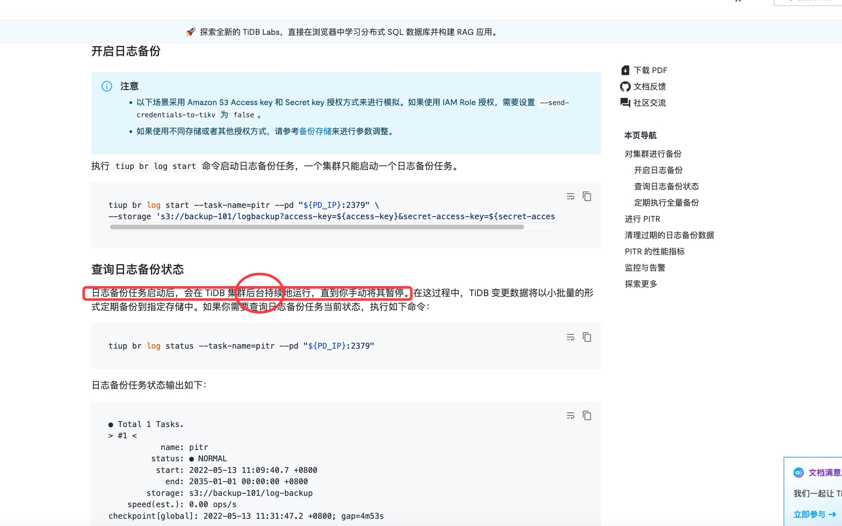
Task: Open GitHub doc feedback icon
Action: tap(625, 86)
